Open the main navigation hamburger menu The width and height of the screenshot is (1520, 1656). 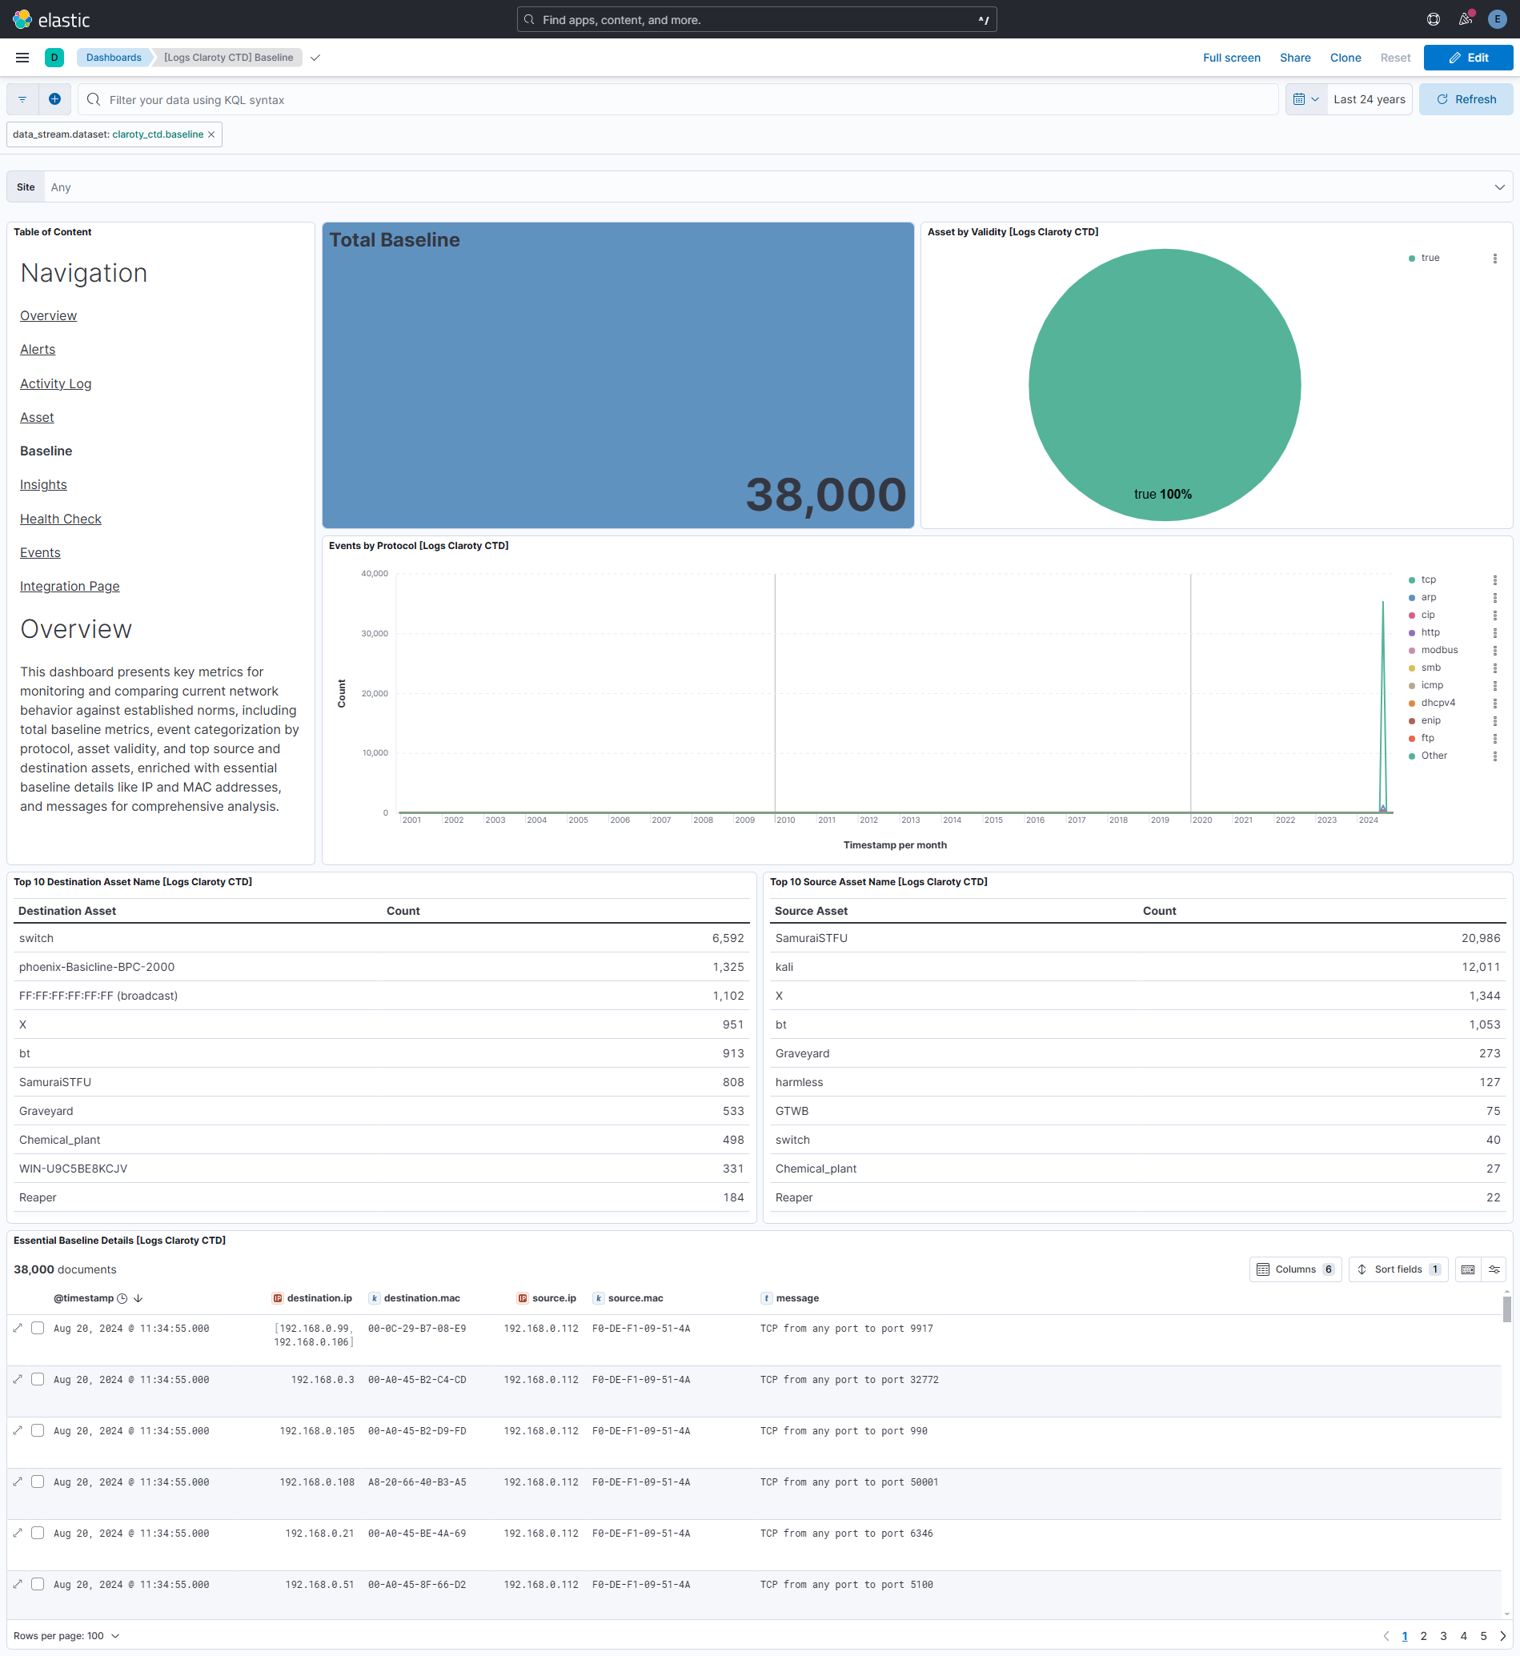click(x=22, y=58)
